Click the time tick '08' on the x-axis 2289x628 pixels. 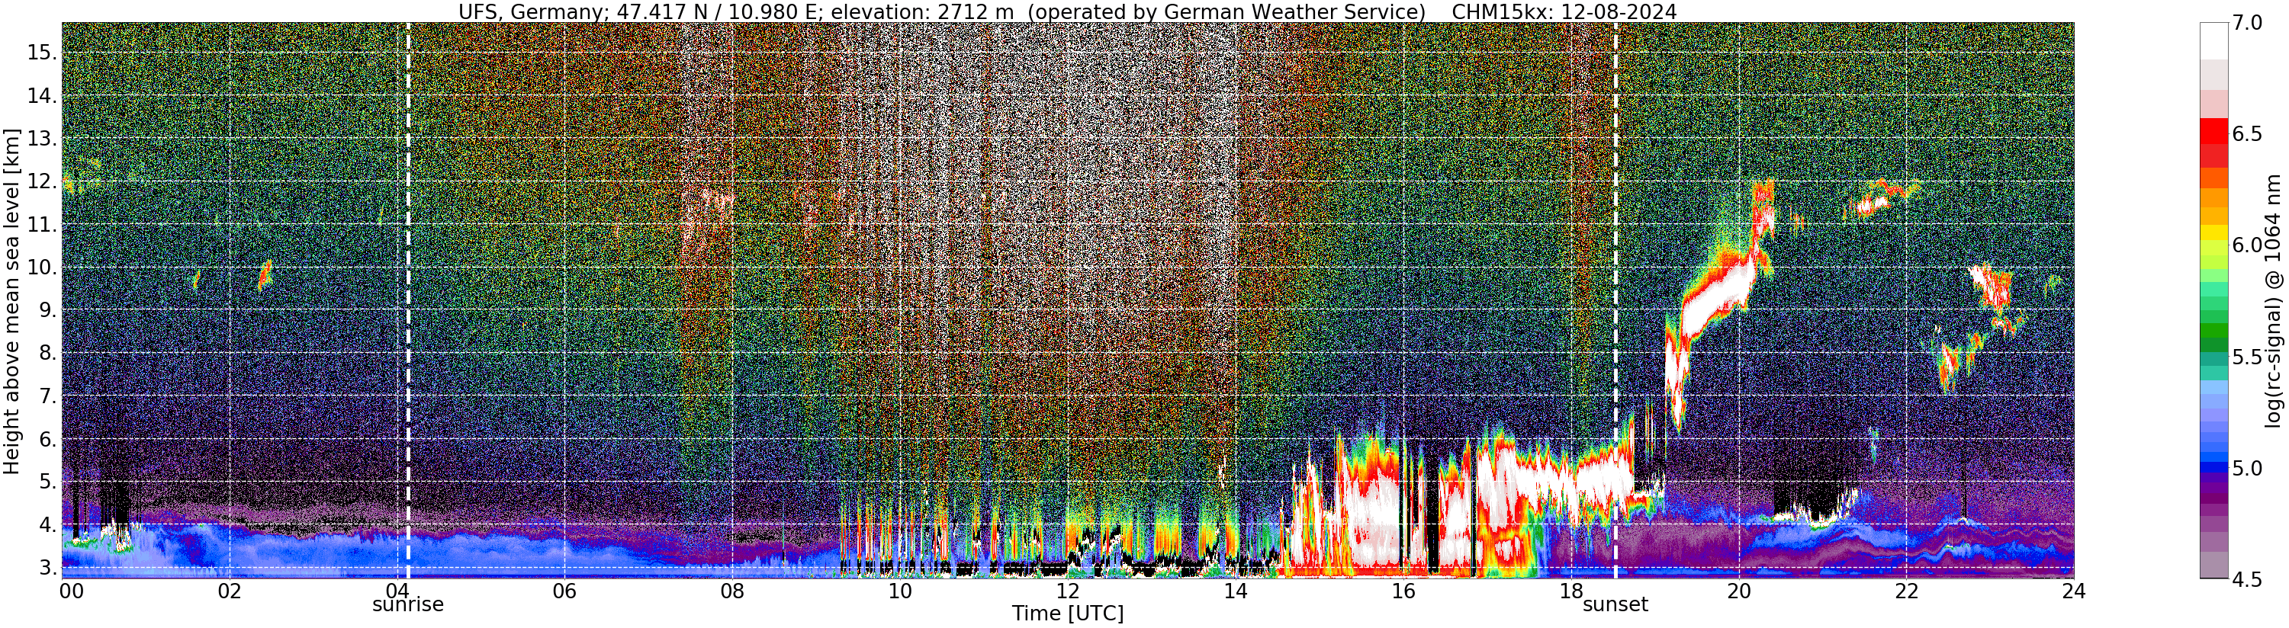[x=731, y=591]
